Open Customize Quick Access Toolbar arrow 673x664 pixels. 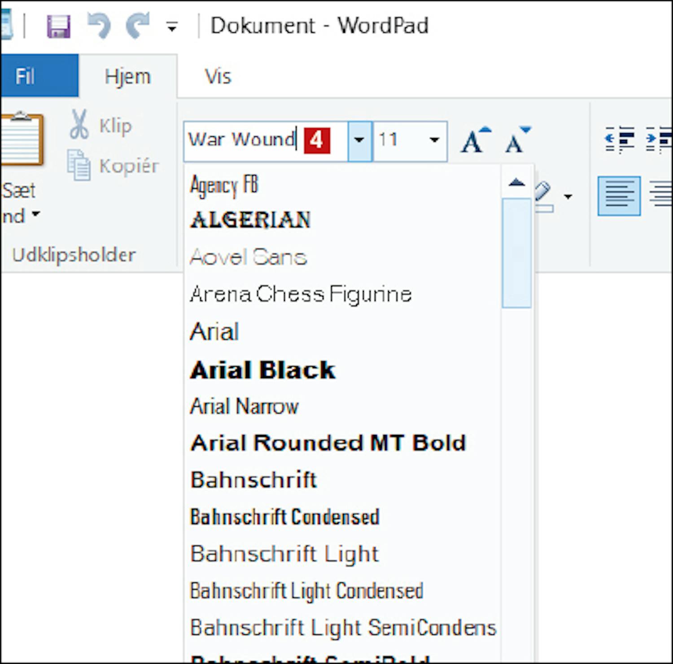pyautogui.click(x=172, y=27)
